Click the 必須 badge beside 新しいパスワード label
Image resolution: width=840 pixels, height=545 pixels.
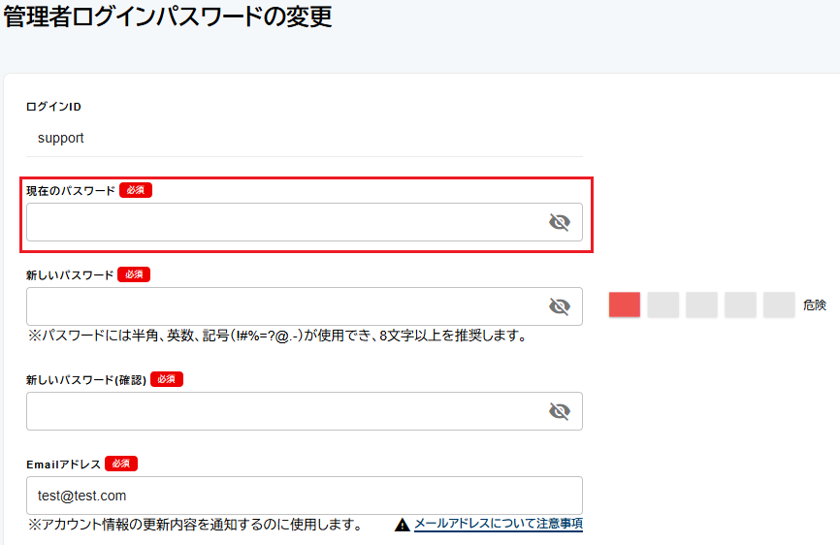pyautogui.click(x=134, y=274)
